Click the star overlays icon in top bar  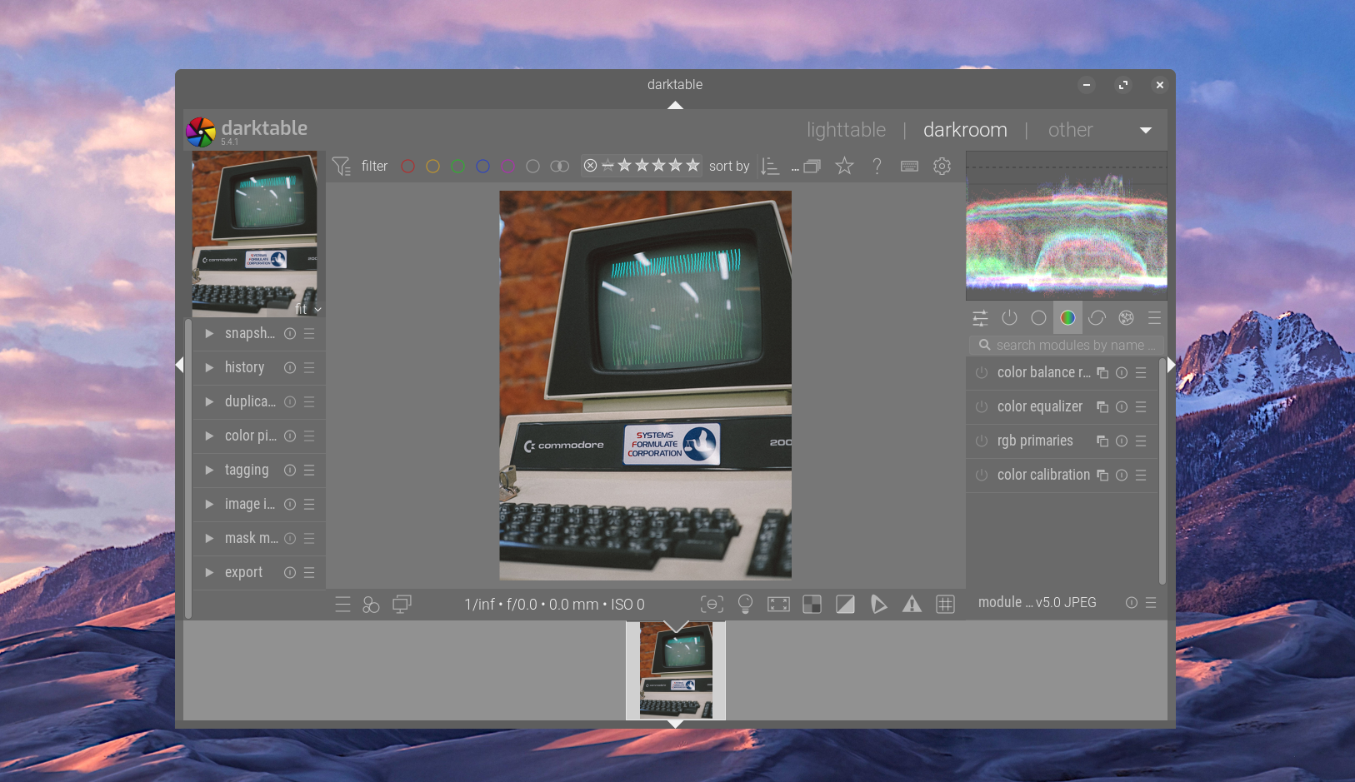(844, 167)
